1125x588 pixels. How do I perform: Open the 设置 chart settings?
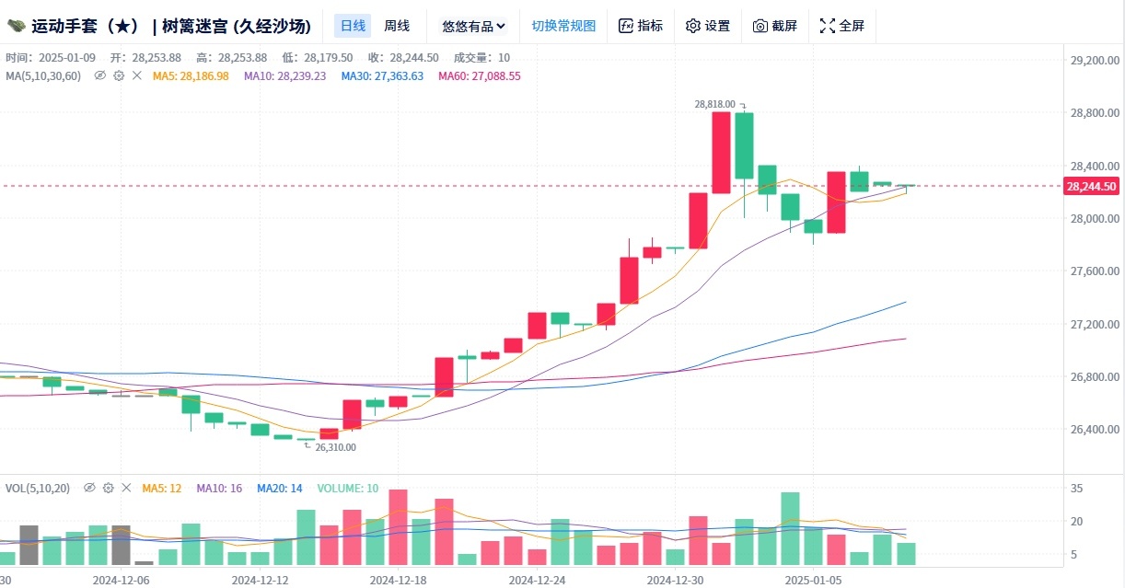[x=708, y=26]
